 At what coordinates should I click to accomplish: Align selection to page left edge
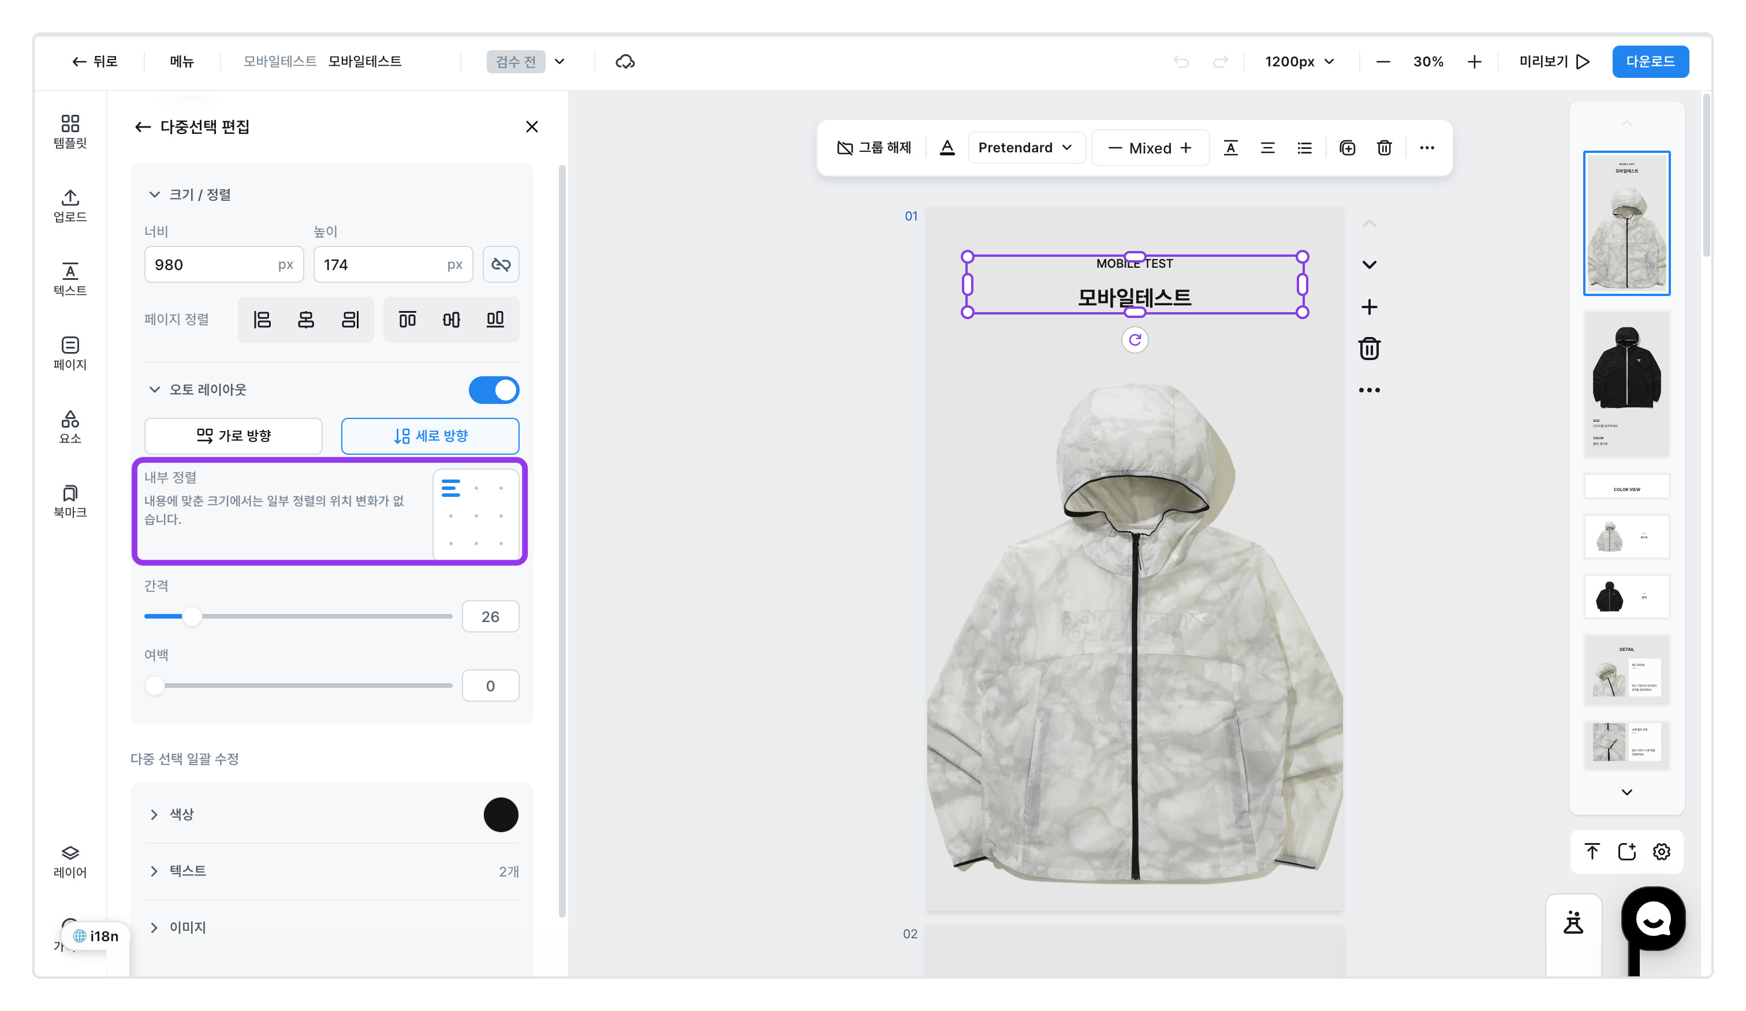[x=262, y=319]
